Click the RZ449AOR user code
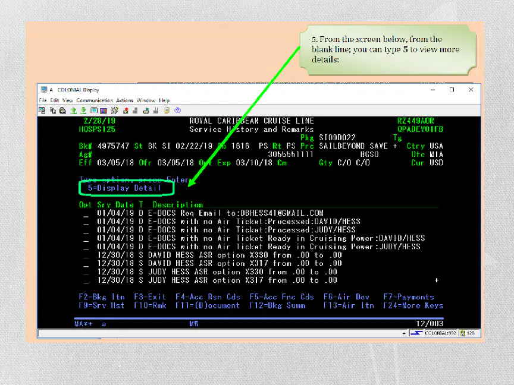The width and height of the screenshot is (514, 385). point(416,121)
